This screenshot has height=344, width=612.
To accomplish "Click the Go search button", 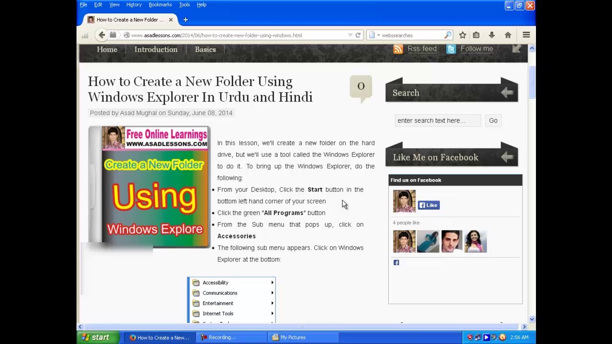I will (493, 120).
